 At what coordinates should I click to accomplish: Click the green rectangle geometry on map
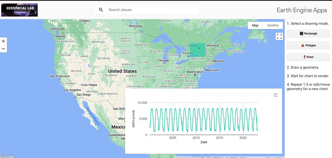coord(198,50)
